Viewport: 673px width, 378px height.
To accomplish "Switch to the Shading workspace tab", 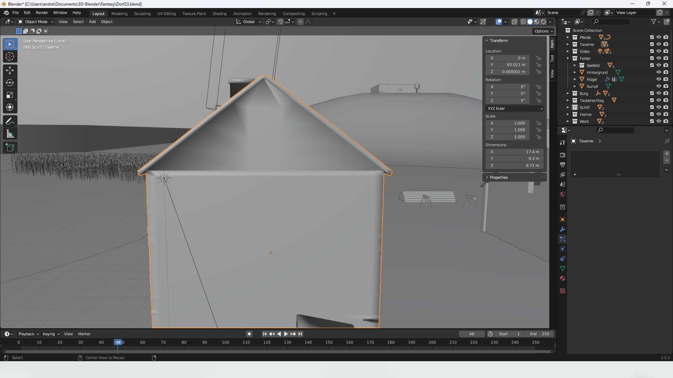I will [219, 14].
